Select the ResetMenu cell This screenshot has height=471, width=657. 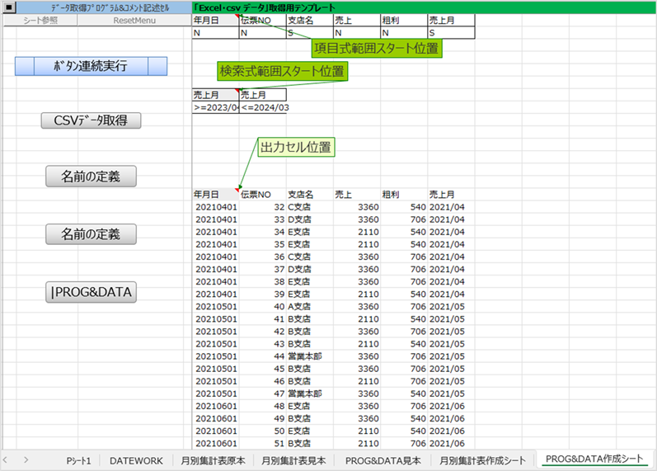134,20
